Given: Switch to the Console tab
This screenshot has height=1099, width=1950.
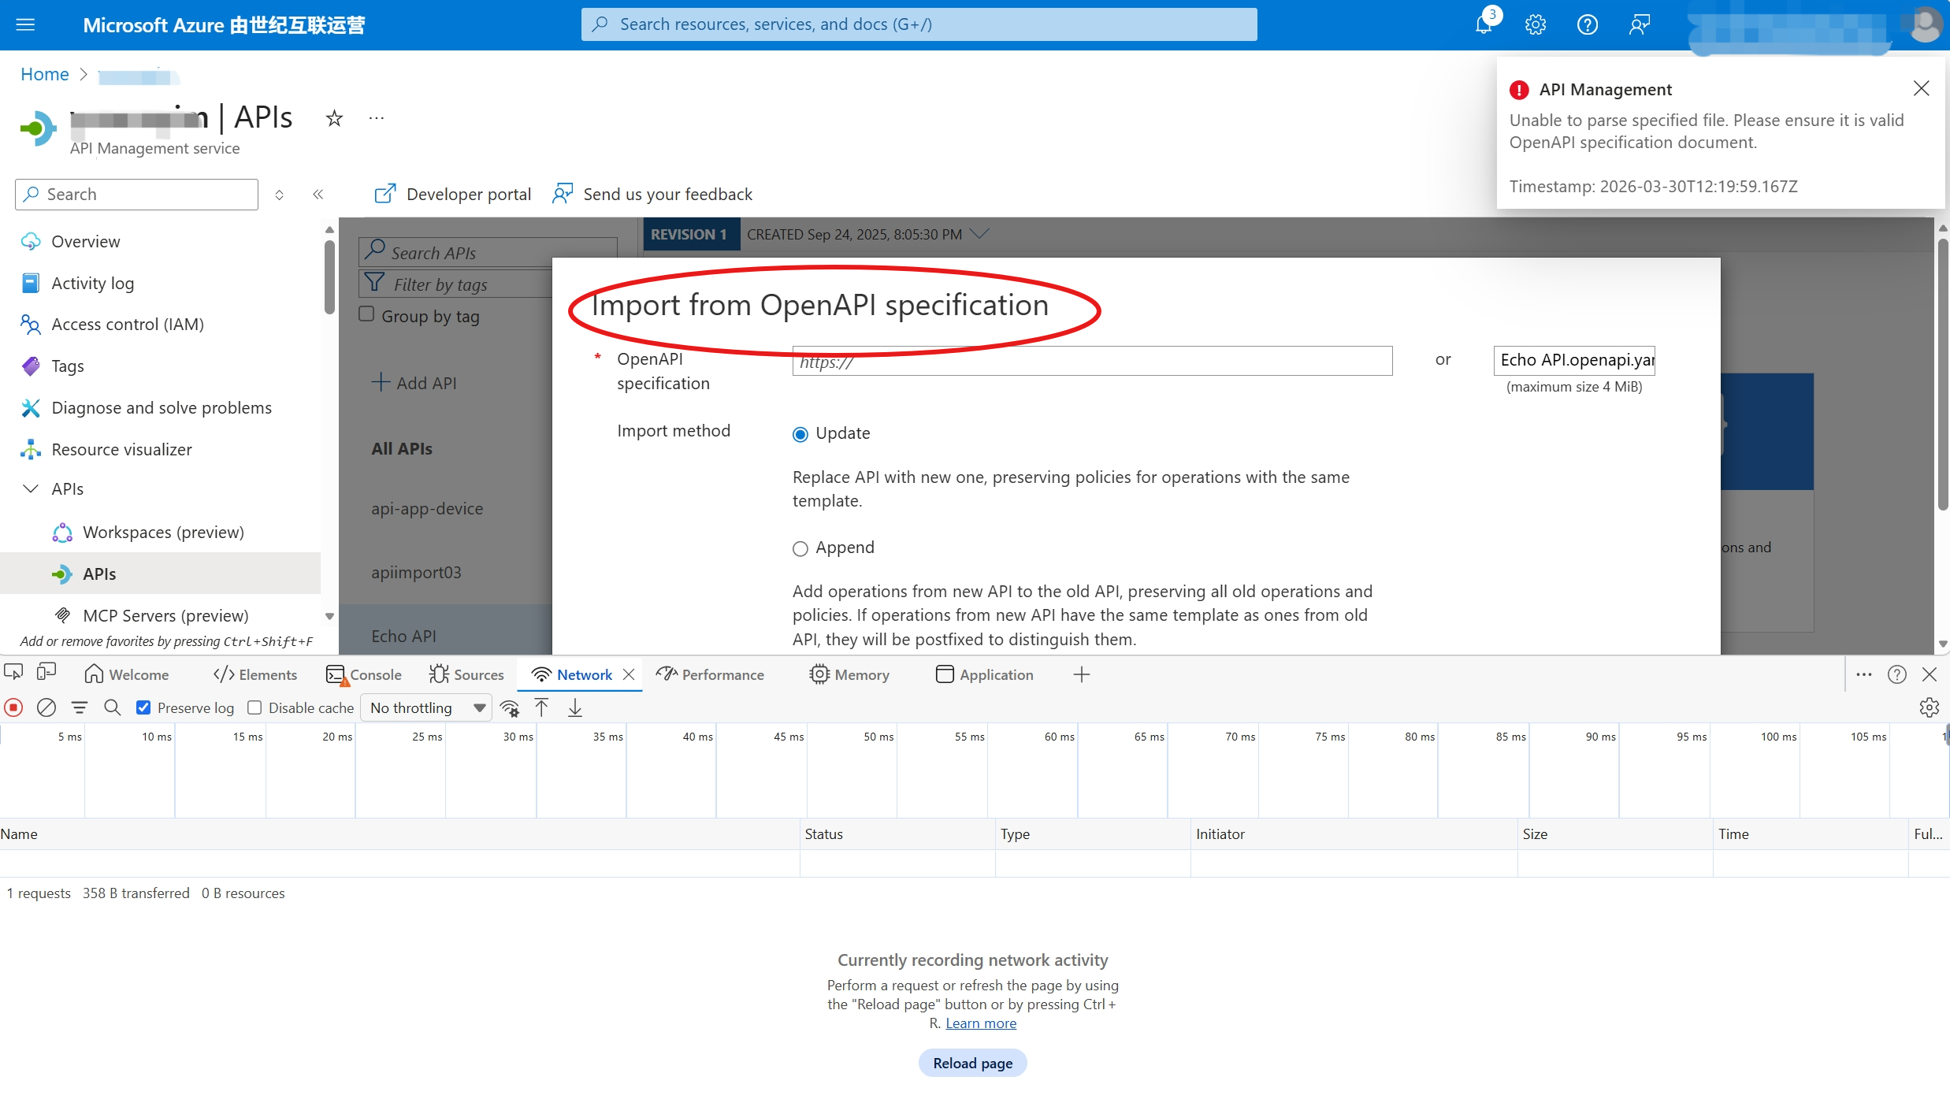Looking at the screenshot, I should (x=364, y=674).
